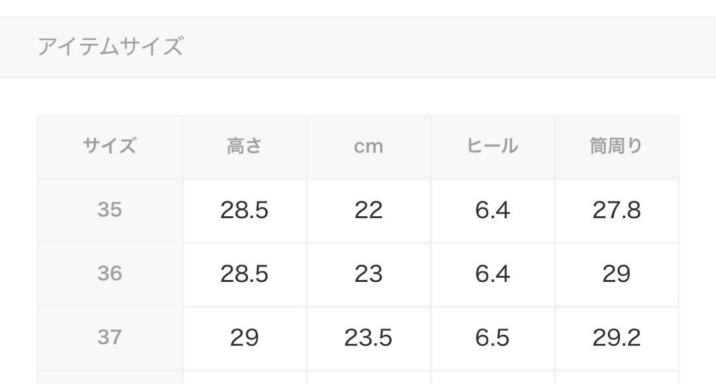Click the 6.5 heel cell
The image size is (716, 384).
[x=493, y=338]
